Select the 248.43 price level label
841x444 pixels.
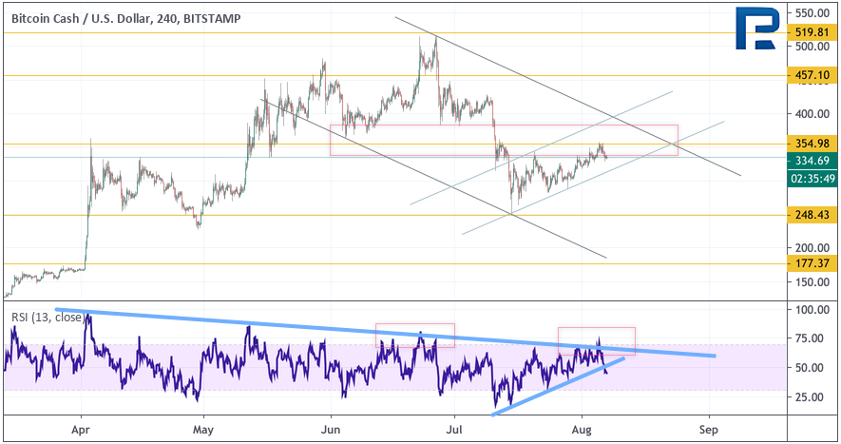coord(812,215)
